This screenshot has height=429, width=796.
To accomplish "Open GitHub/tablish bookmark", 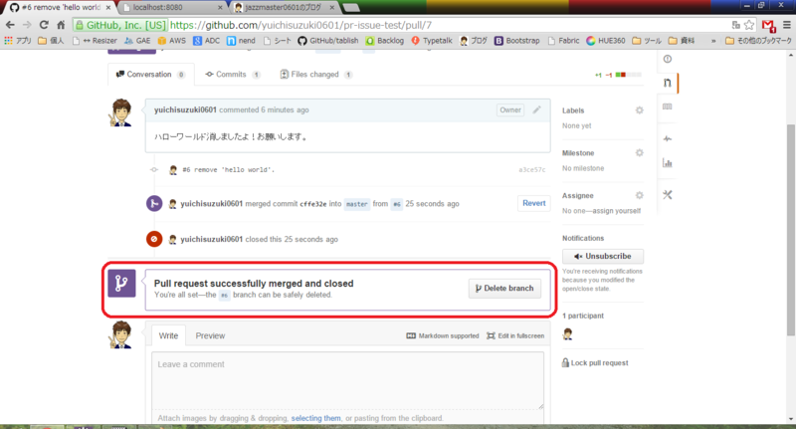I will 328,41.
